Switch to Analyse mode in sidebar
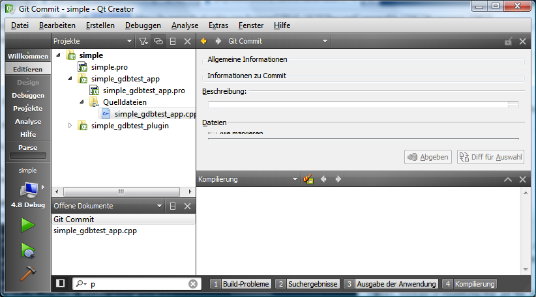The image size is (536, 297). (28, 121)
